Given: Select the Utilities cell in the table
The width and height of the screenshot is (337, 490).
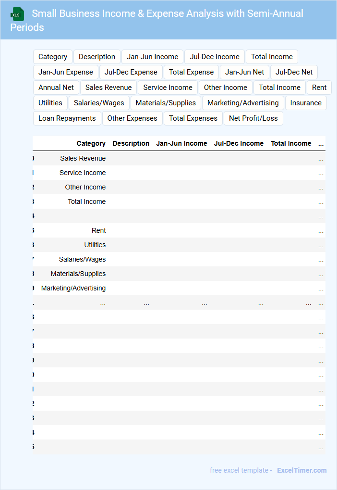Looking at the screenshot, I should coord(95,245).
